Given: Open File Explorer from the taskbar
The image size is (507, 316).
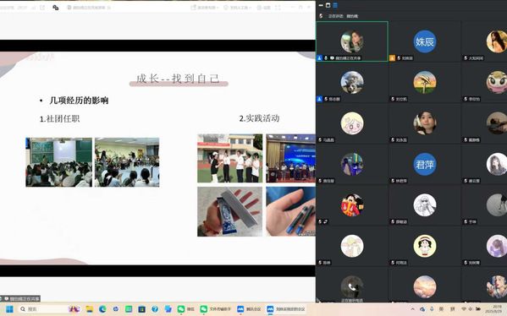Looking at the screenshot, I should [x=90, y=309].
